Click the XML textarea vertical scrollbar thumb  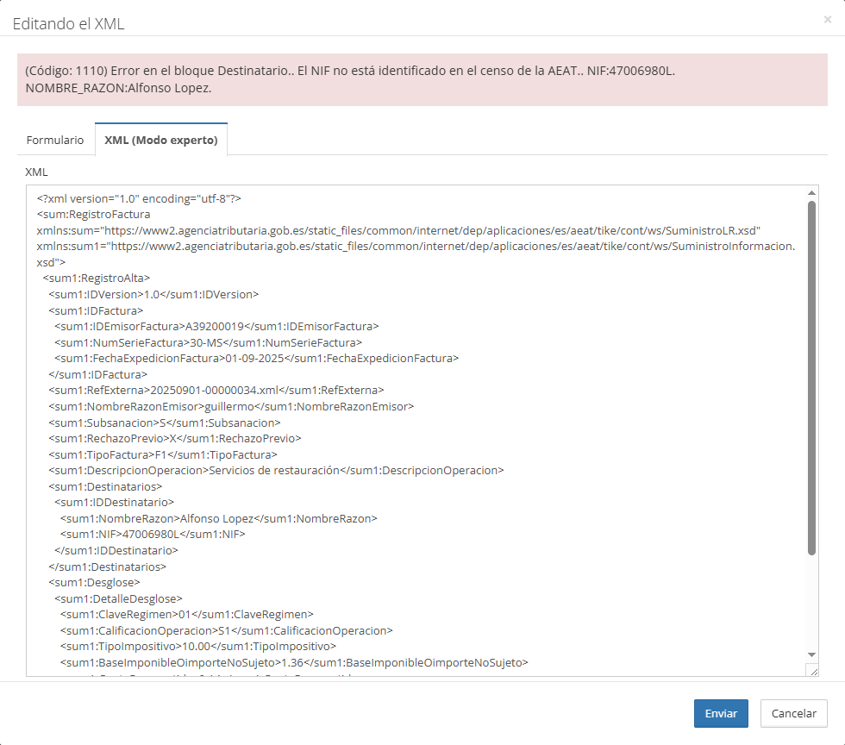[x=811, y=378]
